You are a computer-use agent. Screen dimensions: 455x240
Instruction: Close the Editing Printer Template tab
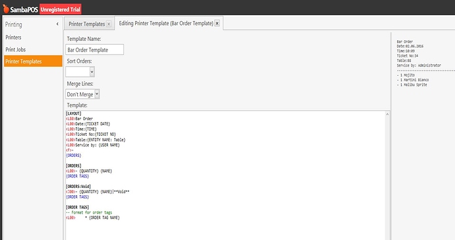pos(217,23)
